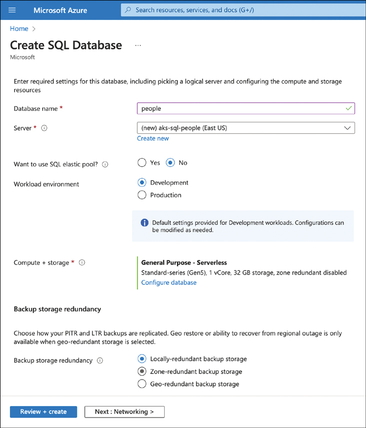Select Yes for SQL elastic pool
This screenshot has height=428, width=366.
[x=142, y=163]
